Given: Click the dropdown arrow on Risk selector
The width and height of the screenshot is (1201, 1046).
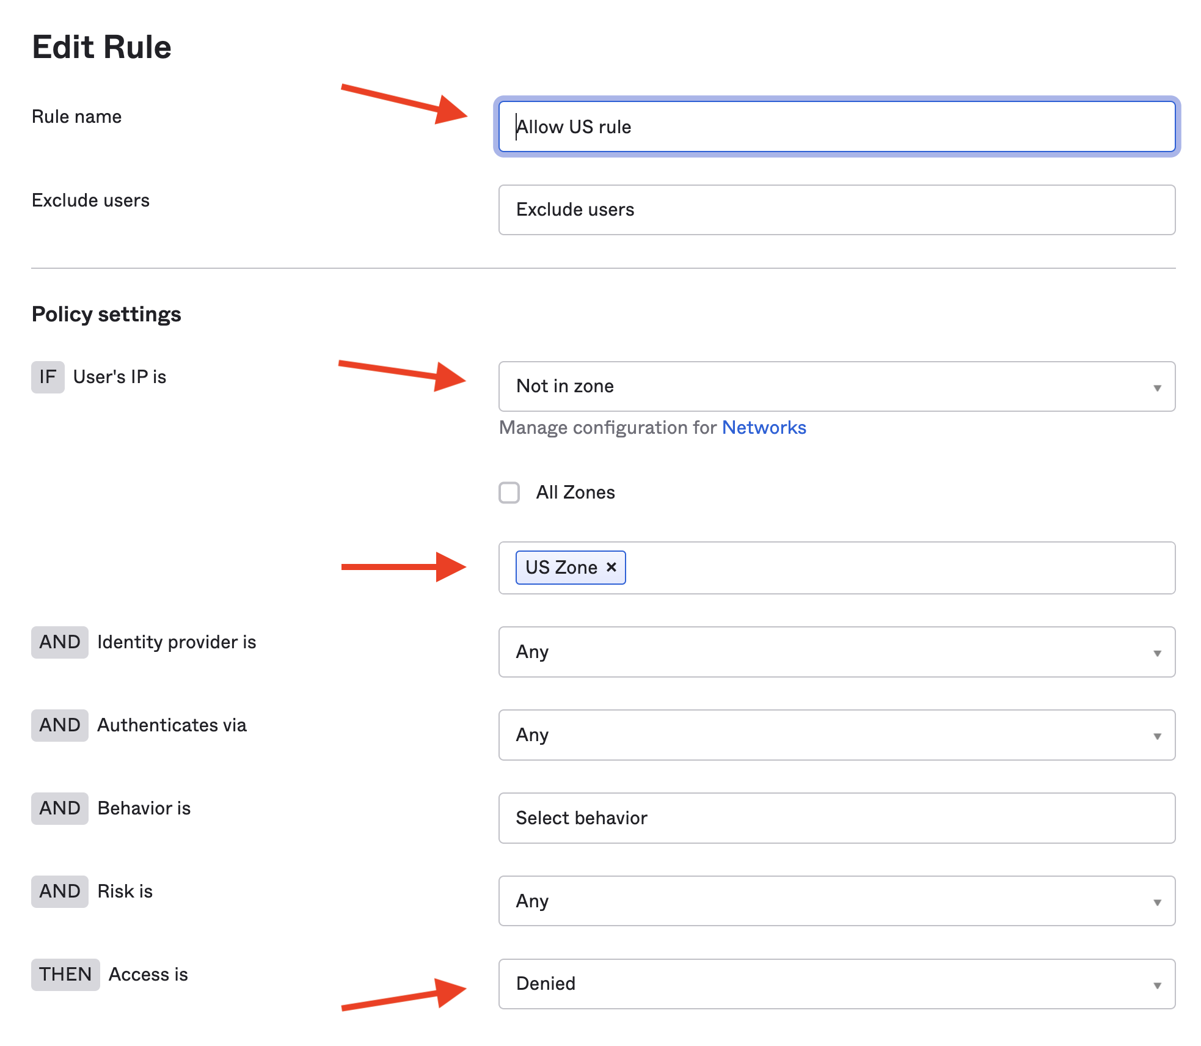Looking at the screenshot, I should (1156, 902).
